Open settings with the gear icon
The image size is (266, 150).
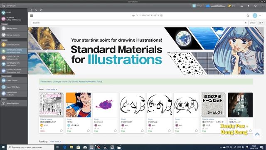255,6
